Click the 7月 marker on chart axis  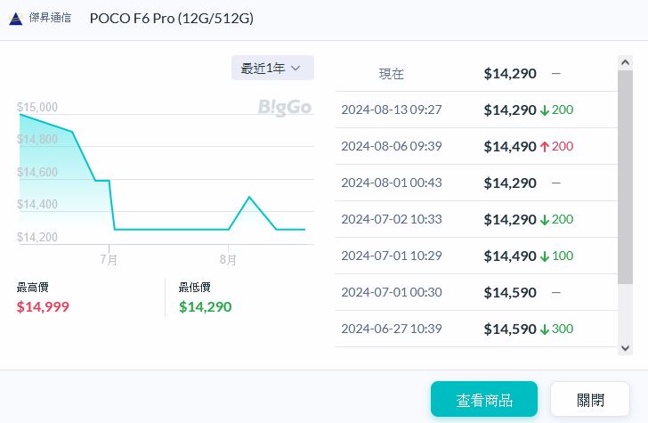109,260
